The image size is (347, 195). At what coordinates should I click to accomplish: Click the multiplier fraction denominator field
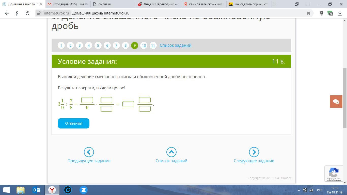point(106,109)
